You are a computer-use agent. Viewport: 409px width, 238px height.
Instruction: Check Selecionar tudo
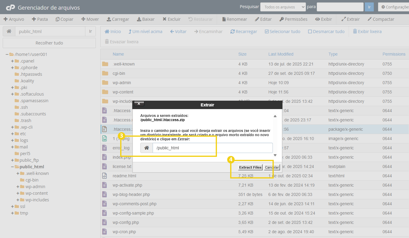(282, 32)
